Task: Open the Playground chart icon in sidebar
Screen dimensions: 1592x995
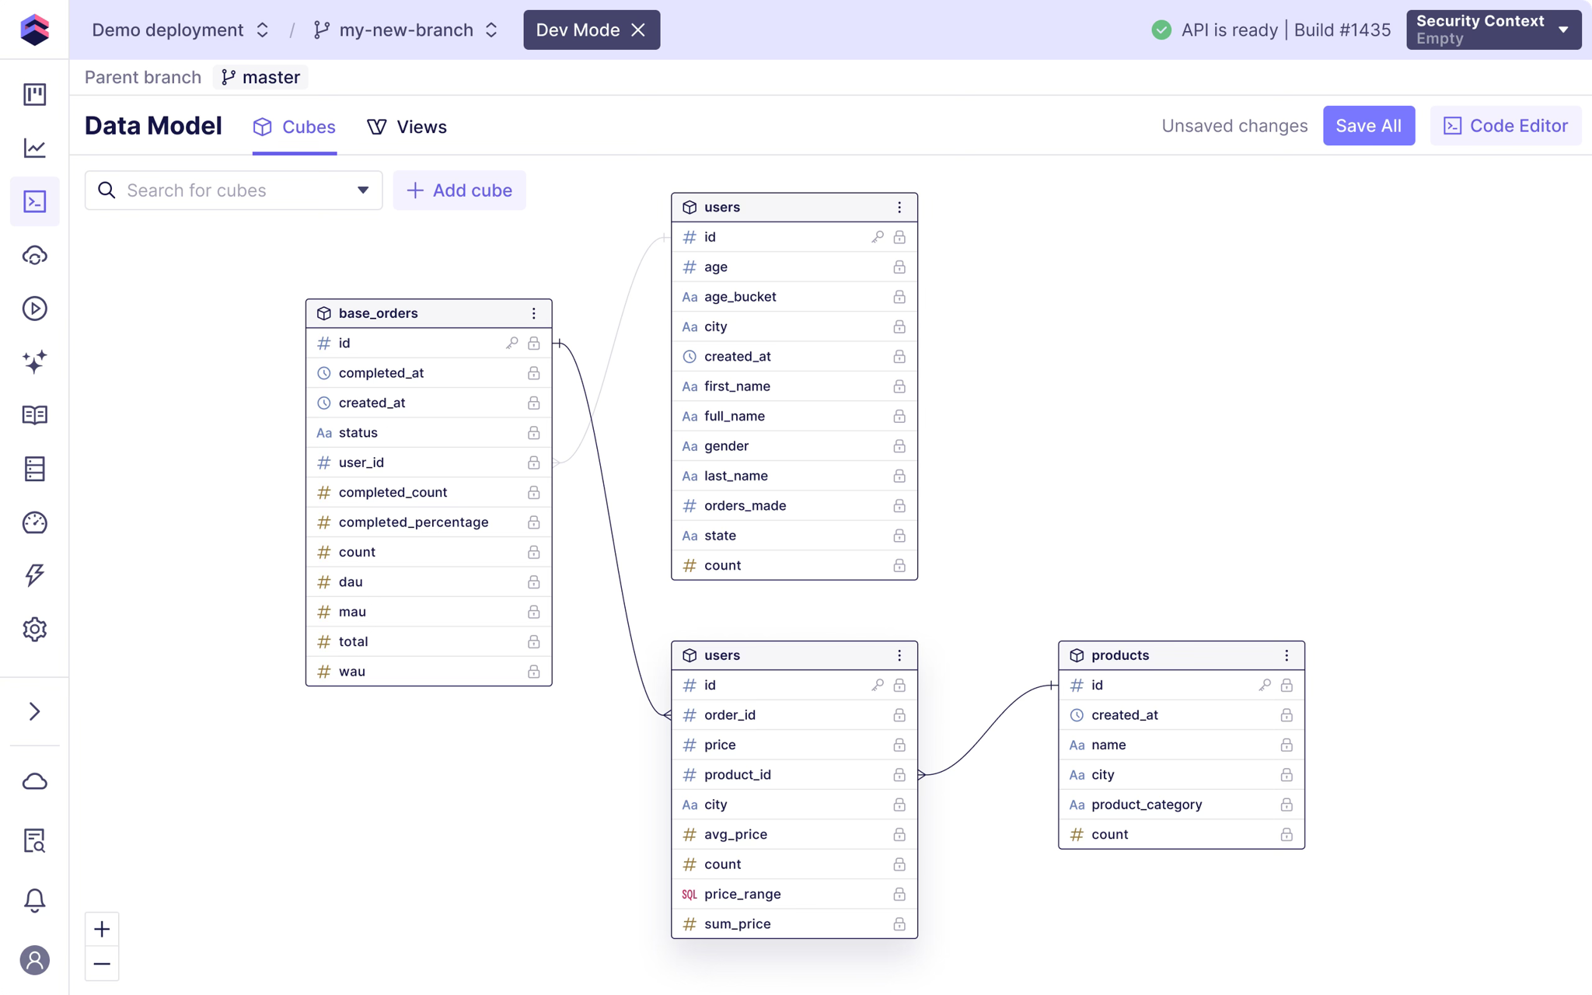Action: [34, 148]
